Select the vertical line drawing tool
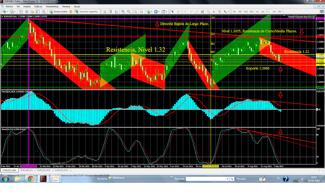Viewport: 325px width, 195px height. [x=185, y=12]
